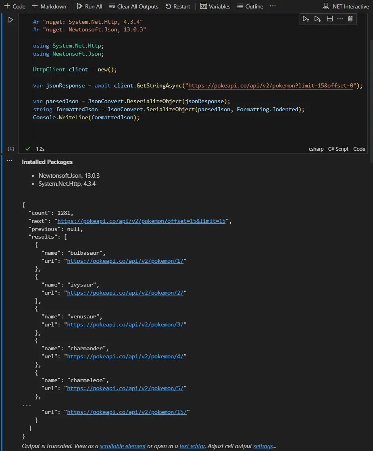373x451 pixels.
Task: Delete the cell with trash icon
Action: click(350, 19)
